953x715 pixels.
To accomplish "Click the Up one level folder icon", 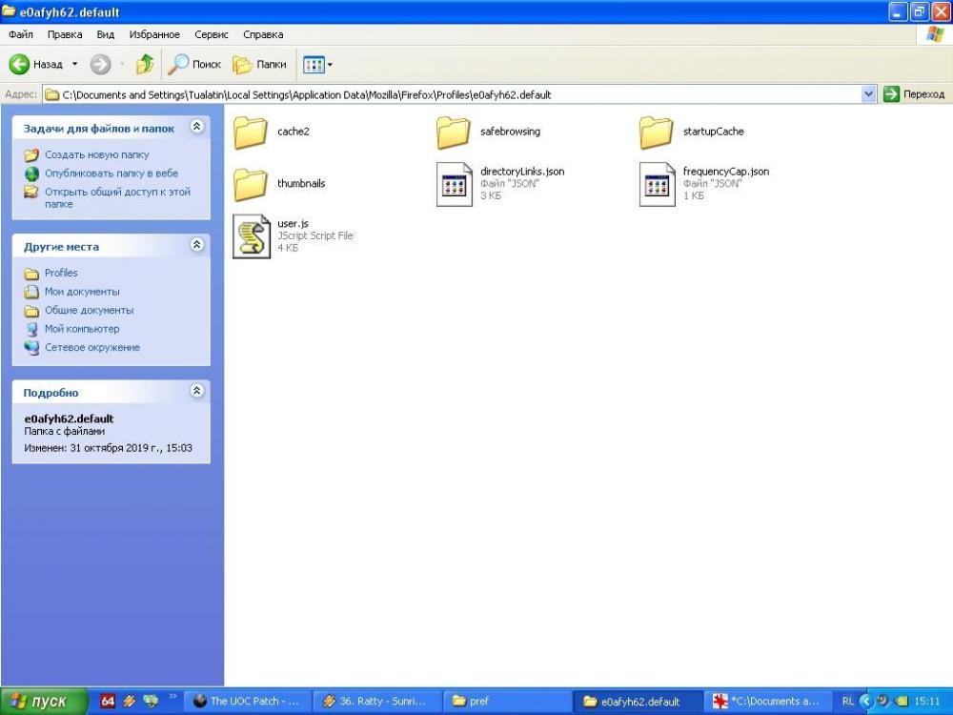I will 145,65.
